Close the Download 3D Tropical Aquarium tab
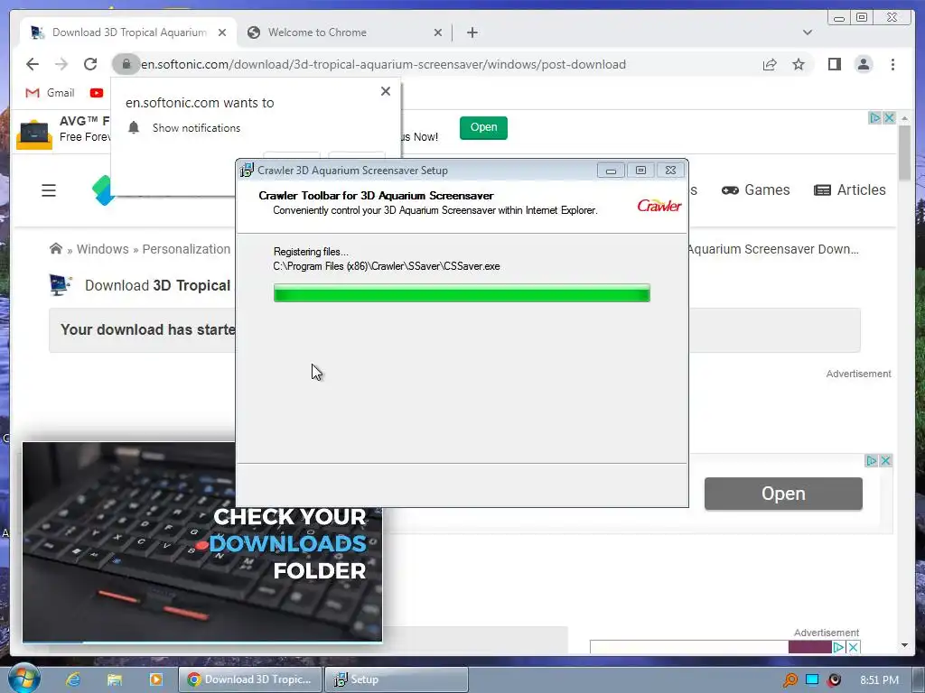This screenshot has width=925, height=693. (222, 32)
